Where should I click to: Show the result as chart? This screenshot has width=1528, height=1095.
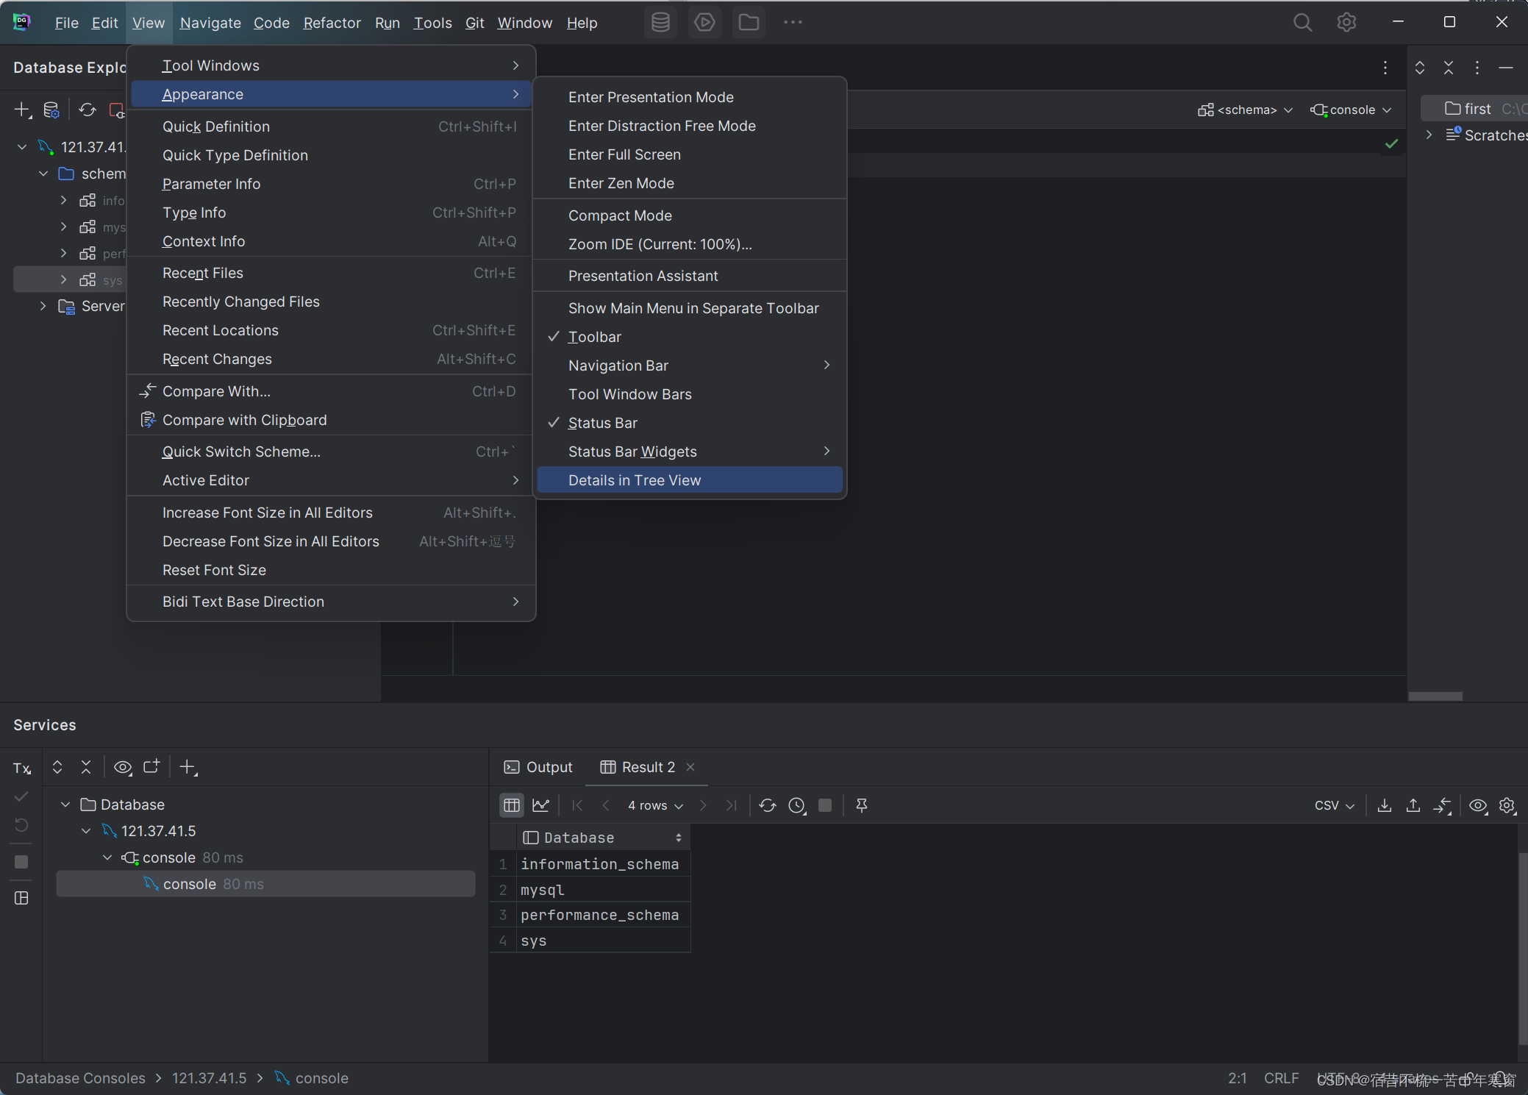pyautogui.click(x=540, y=805)
